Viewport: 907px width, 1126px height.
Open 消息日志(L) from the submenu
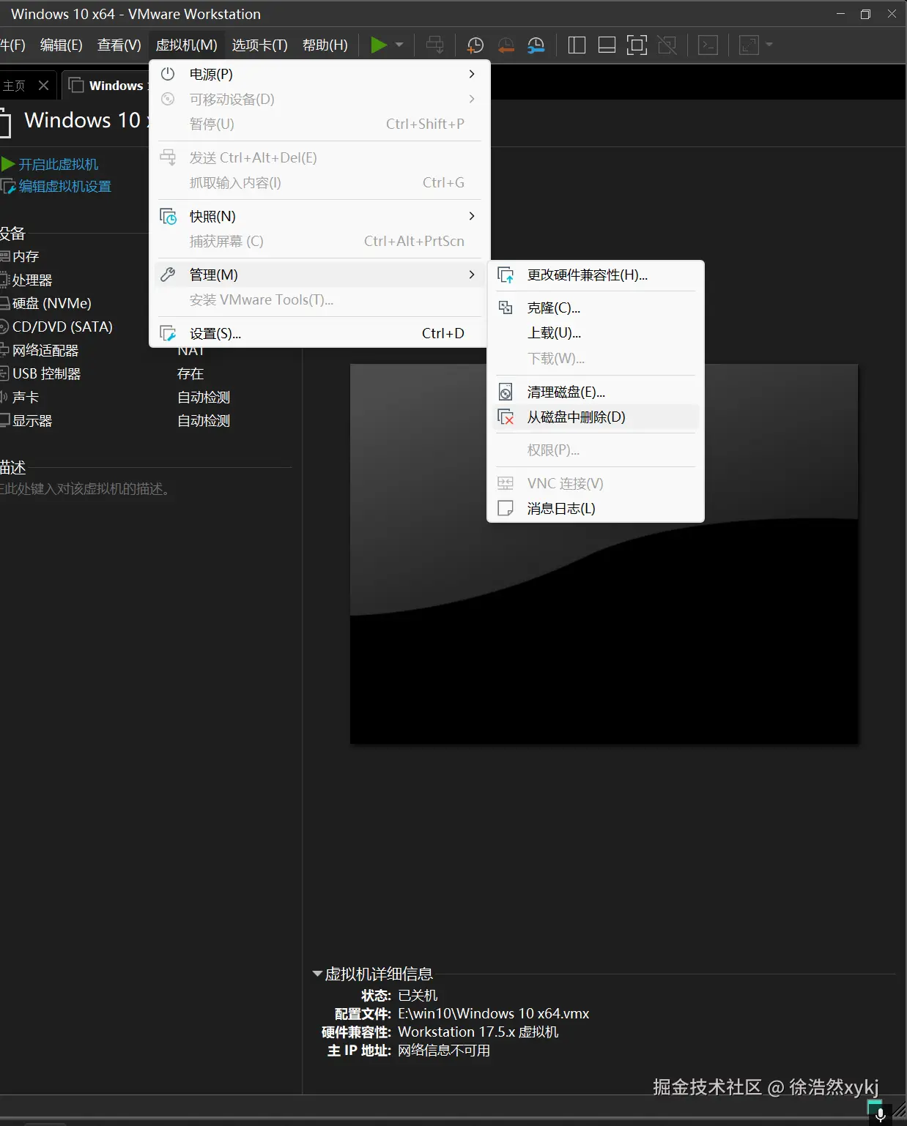click(596, 509)
